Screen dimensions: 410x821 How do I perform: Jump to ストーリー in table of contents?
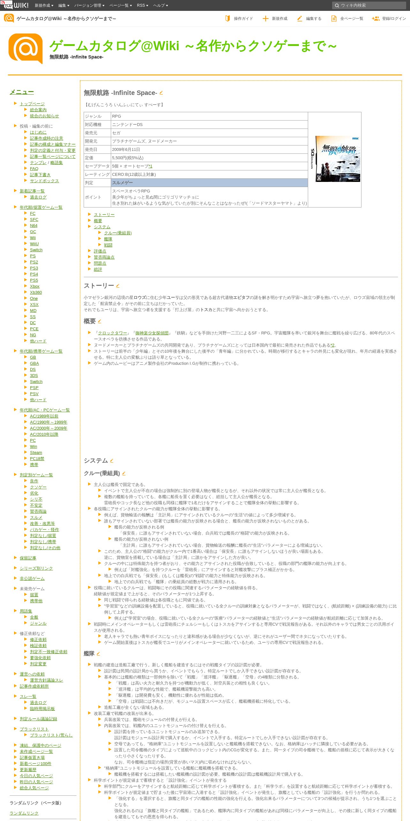point(104,215)
